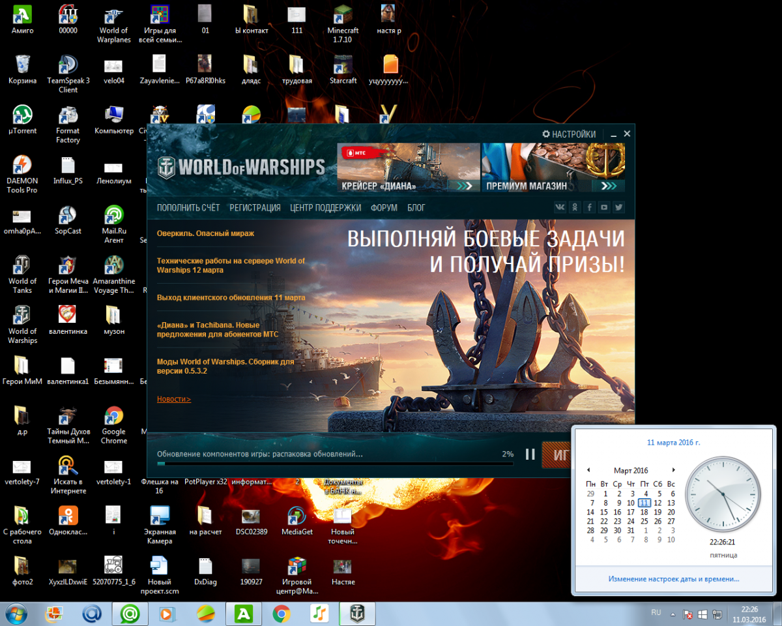Click the RU language indicator
The image size is (782, 626).
click(x=656, y=613)
